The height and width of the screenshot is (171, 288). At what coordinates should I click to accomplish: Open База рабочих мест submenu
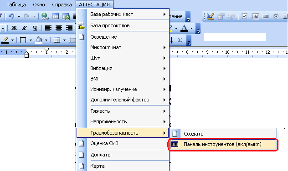[123, 14]
